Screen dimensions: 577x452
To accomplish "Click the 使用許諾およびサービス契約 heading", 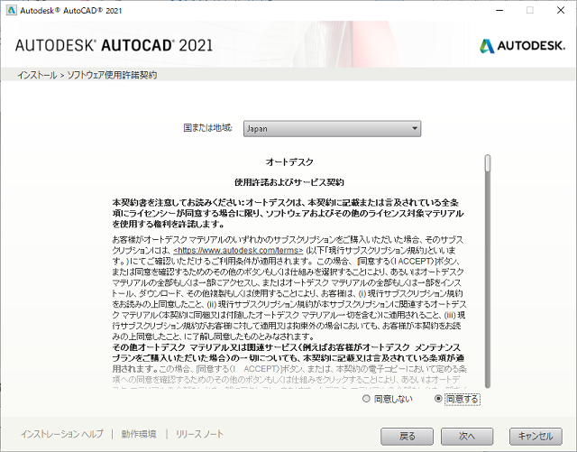I will coord(289,182).
